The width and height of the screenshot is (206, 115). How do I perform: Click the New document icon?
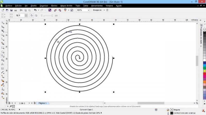point(3,10)
